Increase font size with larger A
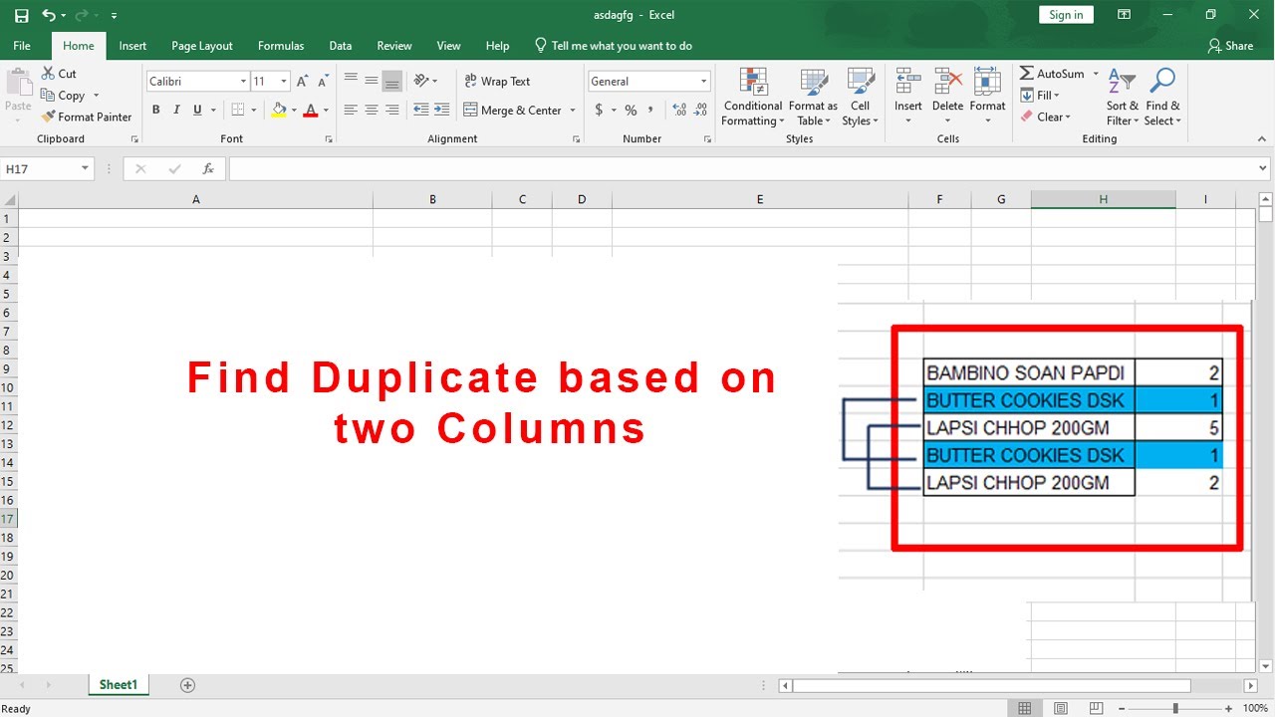Viewport: 1275px width, 717px height. tap(303, 82)
